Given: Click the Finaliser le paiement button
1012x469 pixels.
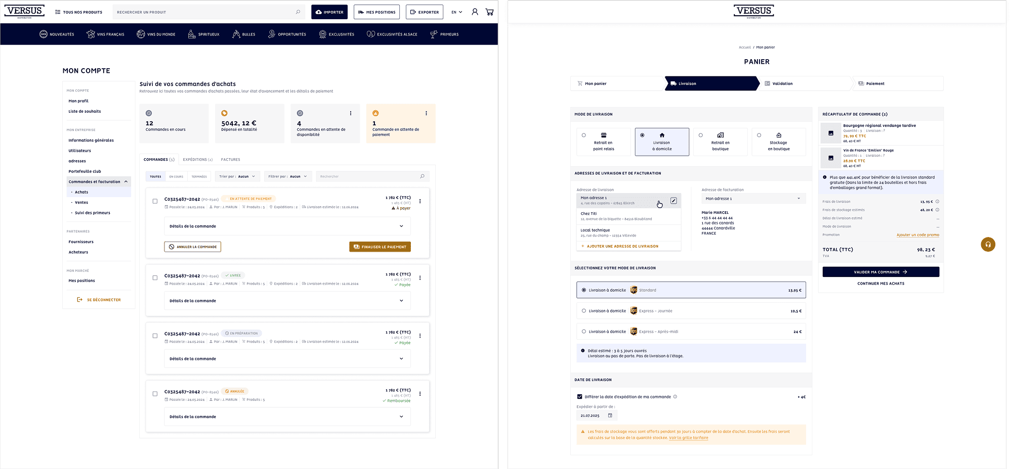Looking at the screenshot, I should pos(379,247).
